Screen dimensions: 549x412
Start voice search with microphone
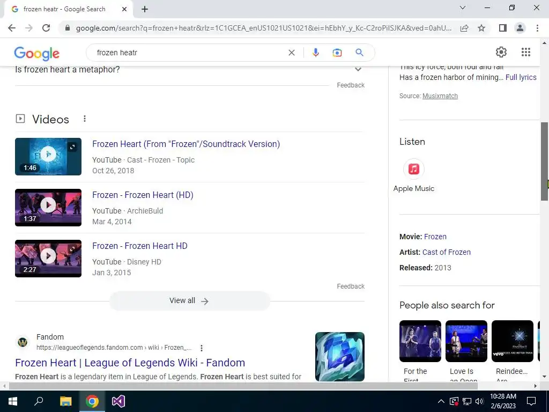[315, 53]
